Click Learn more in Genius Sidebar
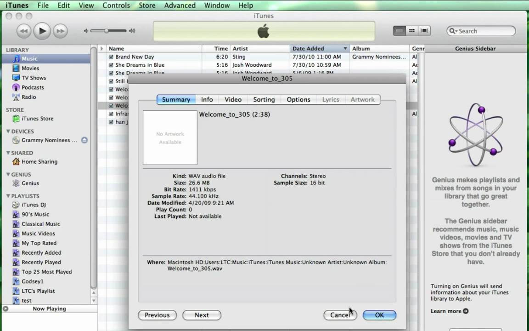The height and width of the screenshot is (331, 529). point(450,311)
